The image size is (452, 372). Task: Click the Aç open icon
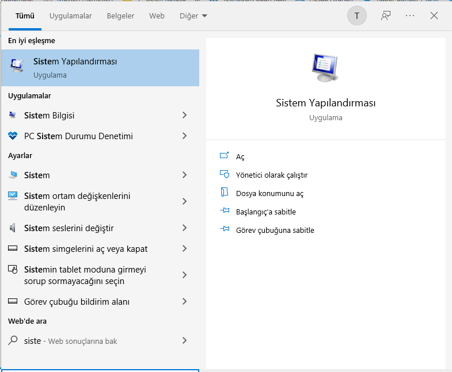[x=224, y=155]
